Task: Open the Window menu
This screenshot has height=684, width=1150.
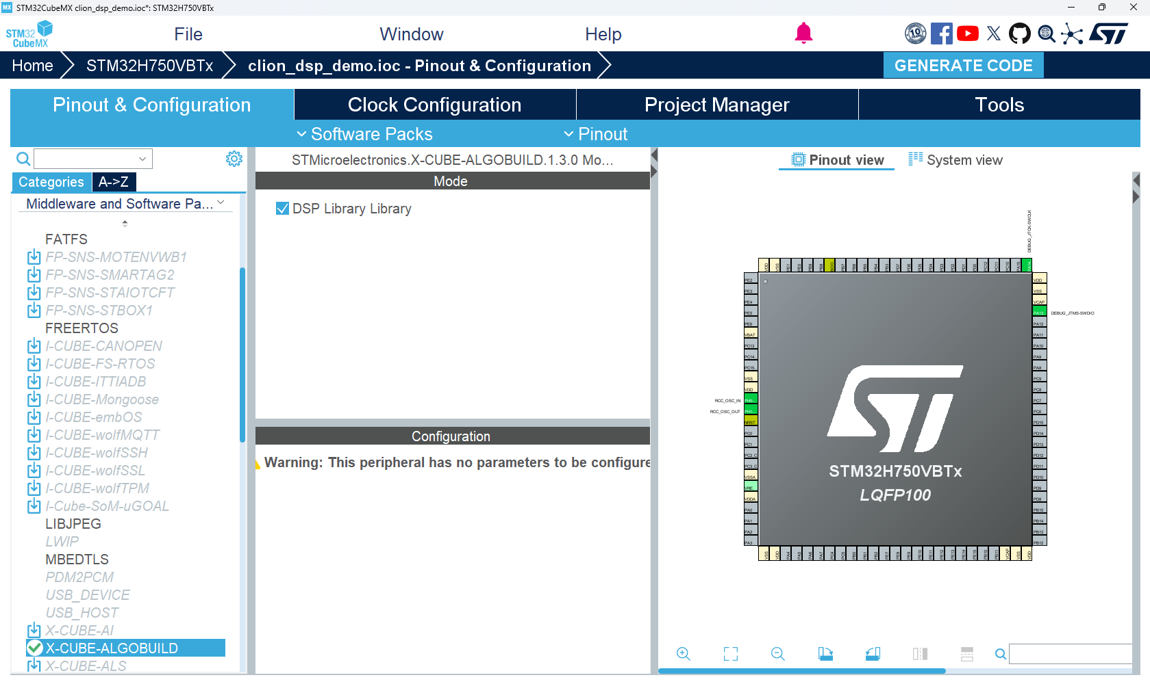Action: 411,34
